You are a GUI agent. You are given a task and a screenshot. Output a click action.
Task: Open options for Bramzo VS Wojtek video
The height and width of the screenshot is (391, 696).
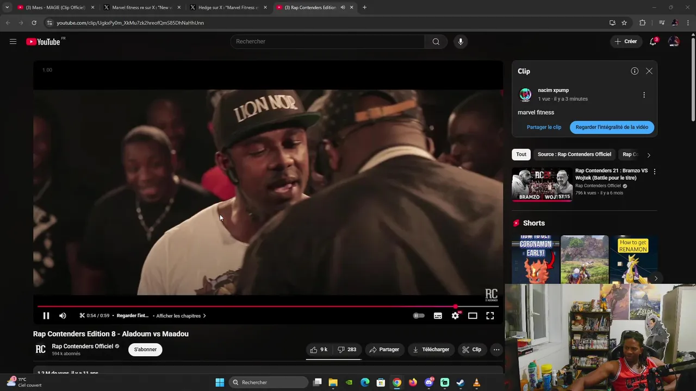point(654,172)
